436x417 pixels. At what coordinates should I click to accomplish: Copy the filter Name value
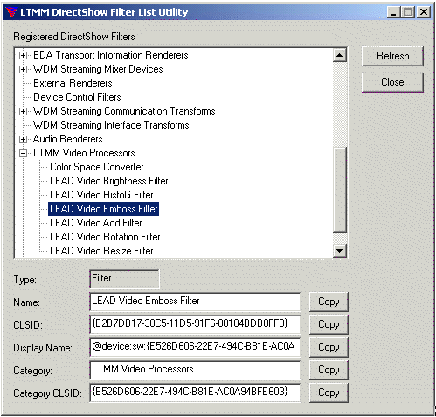click(329, 302)
